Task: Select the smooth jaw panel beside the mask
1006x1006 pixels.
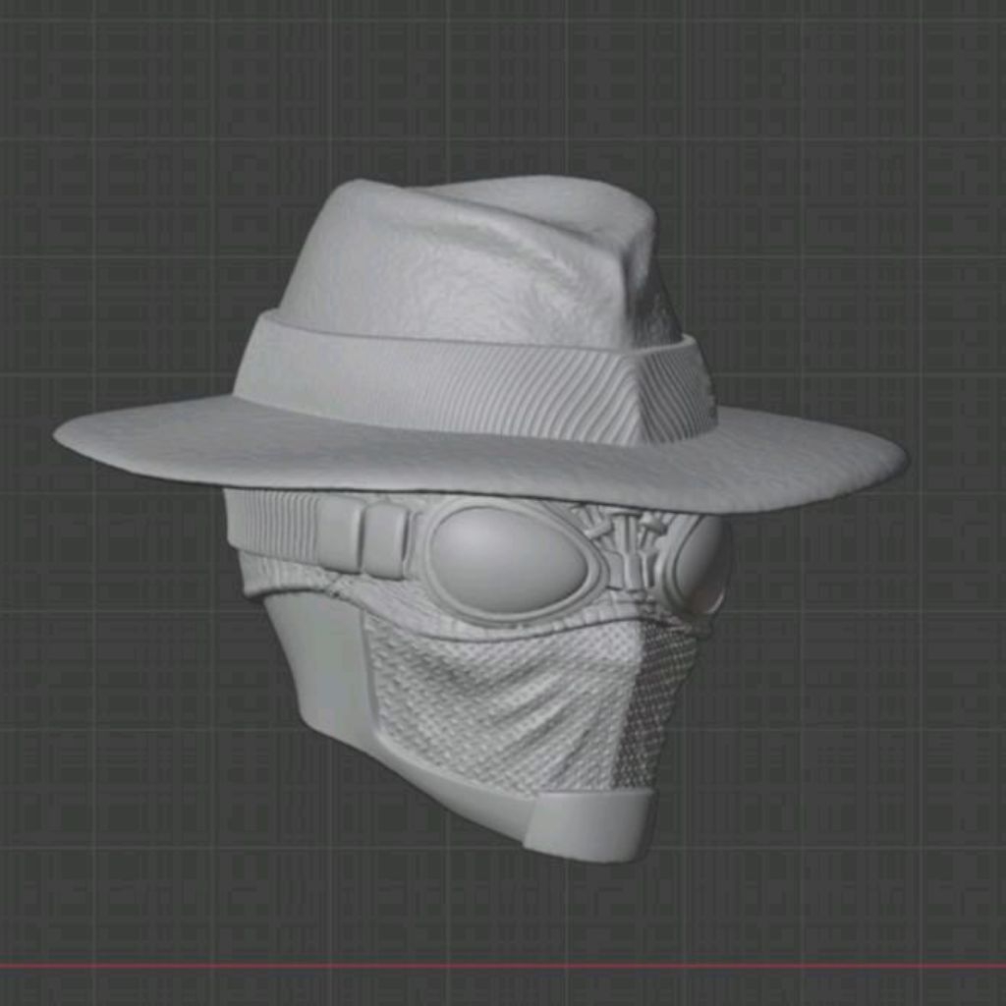Action: (x=314, y=668)
